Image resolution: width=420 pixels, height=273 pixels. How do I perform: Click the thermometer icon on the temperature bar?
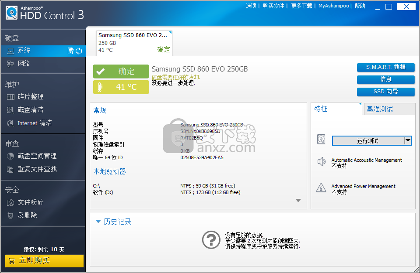100,87
